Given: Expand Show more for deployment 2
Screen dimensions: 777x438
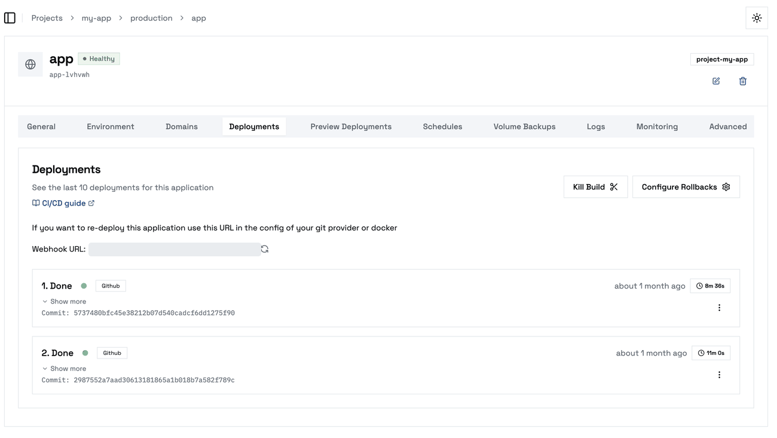Looking at the screenshot, I should 64,369.
